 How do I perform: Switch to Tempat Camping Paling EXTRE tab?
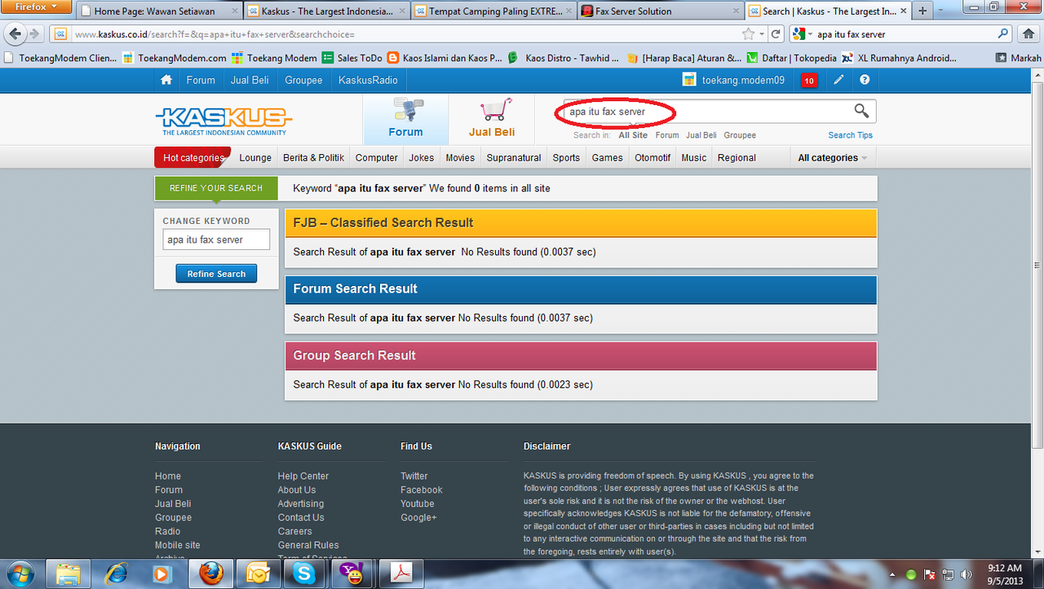pos(492,11)
